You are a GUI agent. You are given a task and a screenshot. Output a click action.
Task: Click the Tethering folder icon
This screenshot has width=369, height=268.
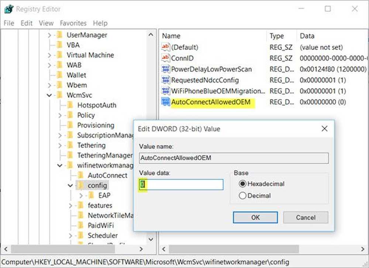(70, 145)
